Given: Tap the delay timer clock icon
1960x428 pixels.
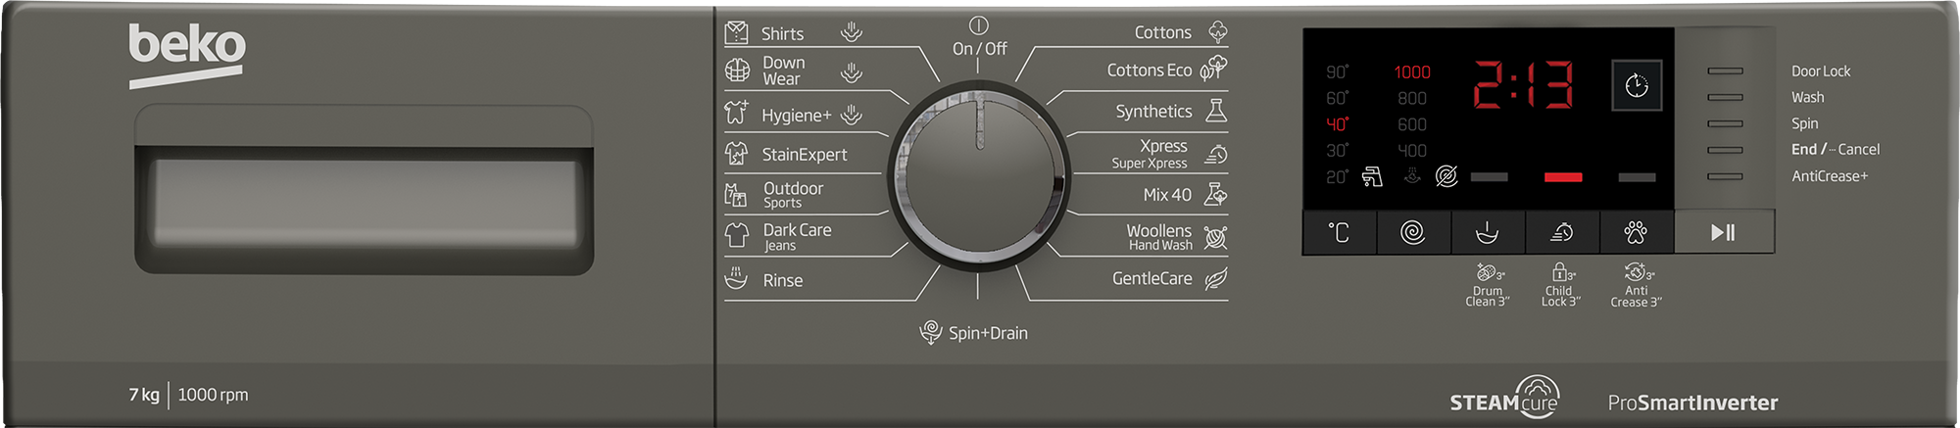Looking at the screenshot, I should point(1637,85).
